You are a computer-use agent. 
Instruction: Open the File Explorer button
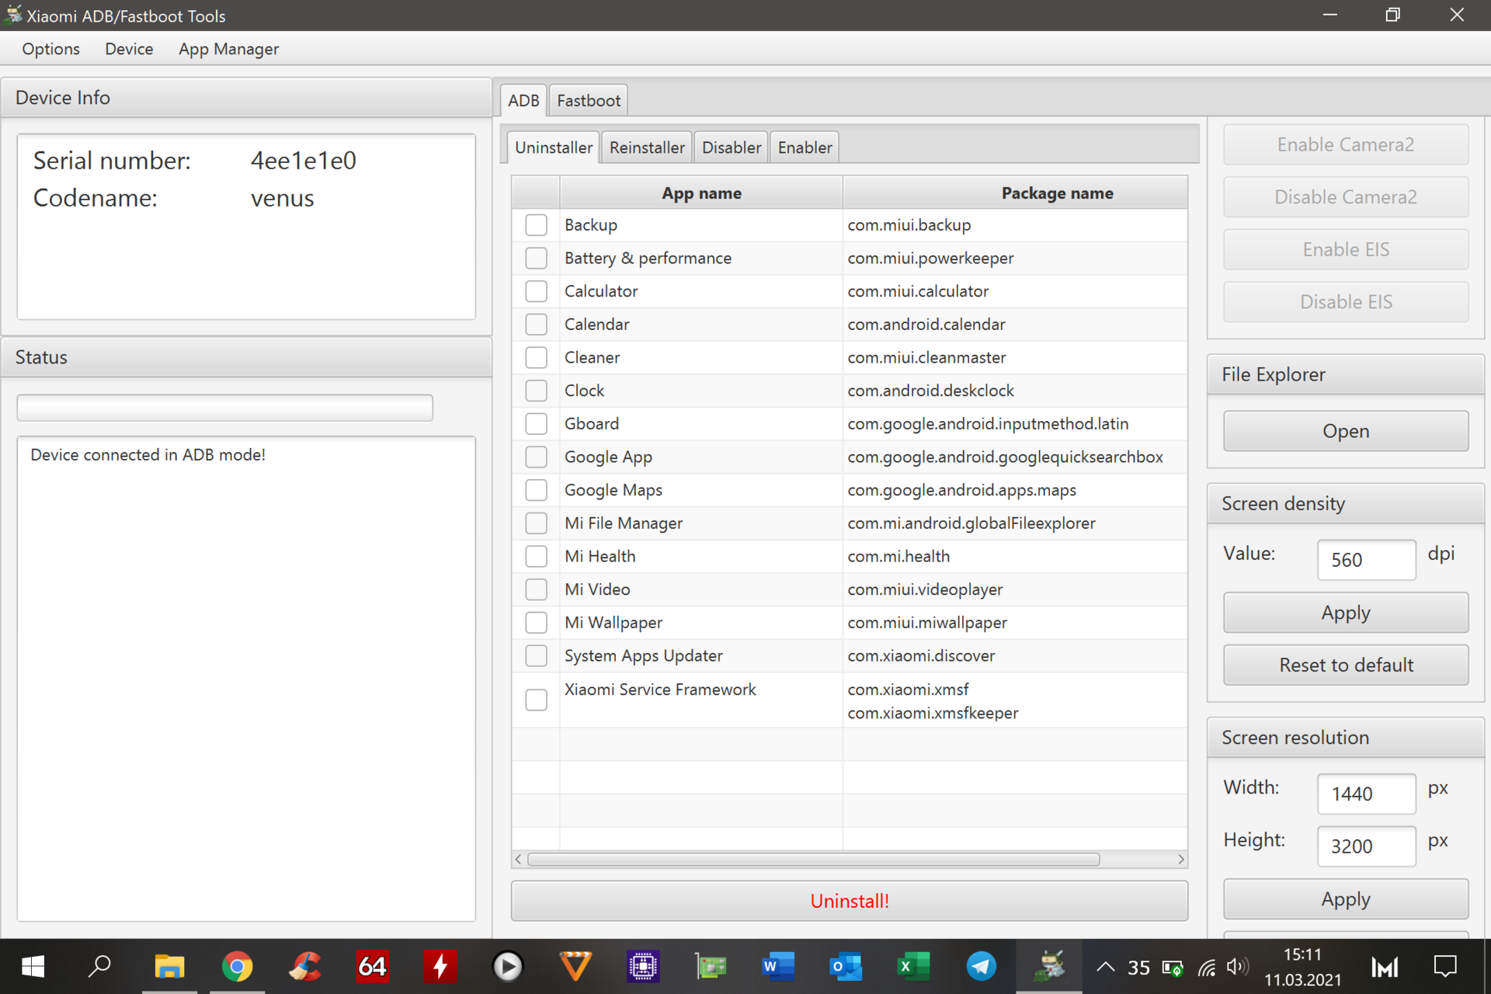coord(1346,431)
